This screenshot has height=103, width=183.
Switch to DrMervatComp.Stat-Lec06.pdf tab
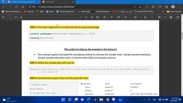[23, 2]
